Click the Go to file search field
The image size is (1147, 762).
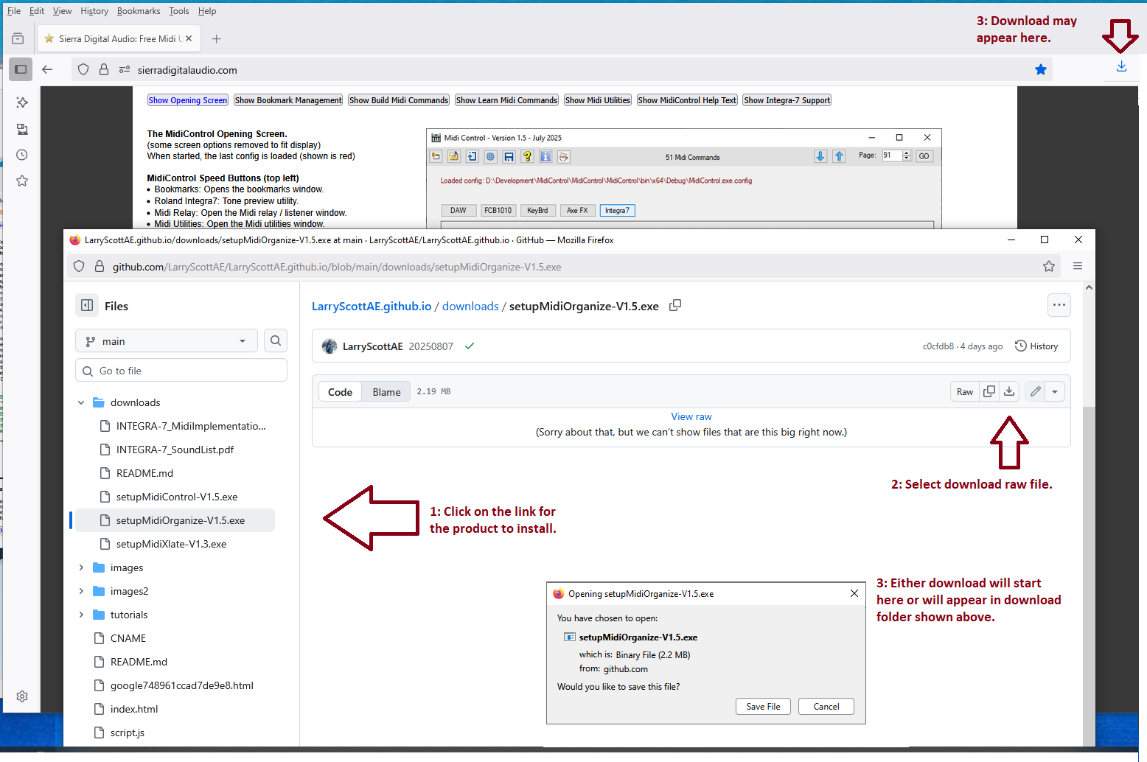[x=181, y=371]
